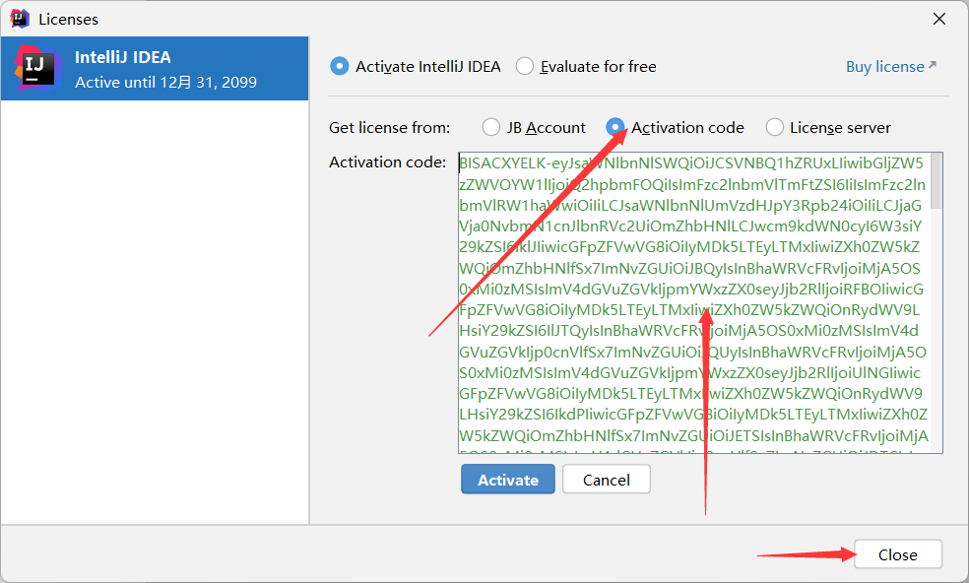Viewport: 969px width, 583px height.
Task: Choose License server as license source
Action: [x=775, y=127]
